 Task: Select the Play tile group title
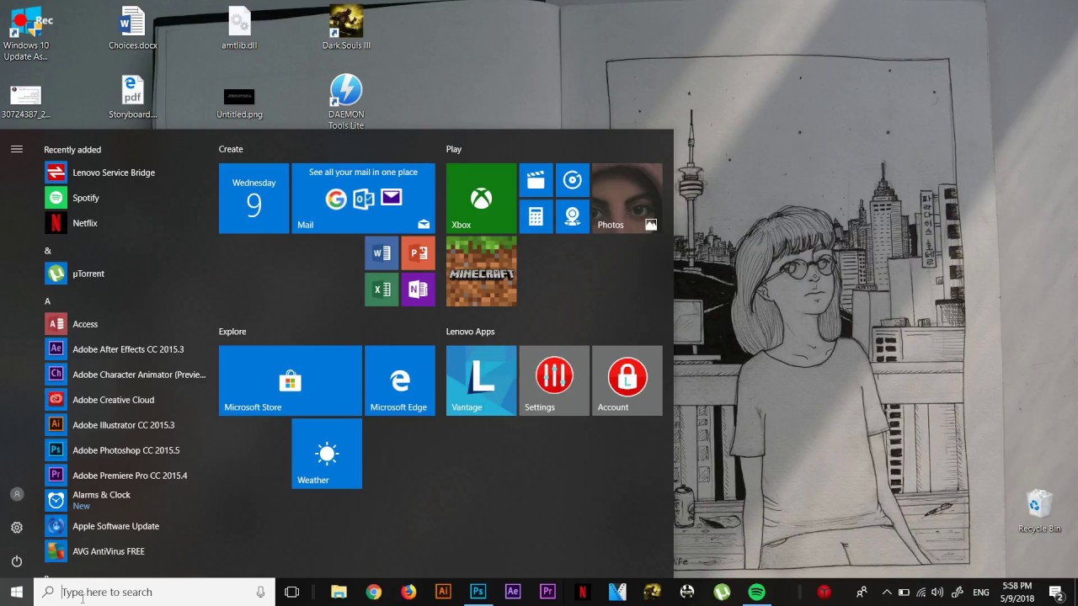[454, 149]
